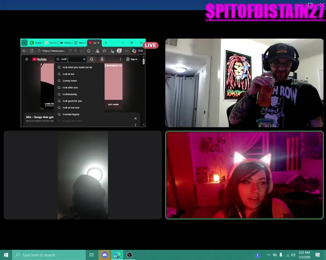Switch to the New tab browser tab
The width and height of the screenshot is (326, 260).
pos(80,43)
